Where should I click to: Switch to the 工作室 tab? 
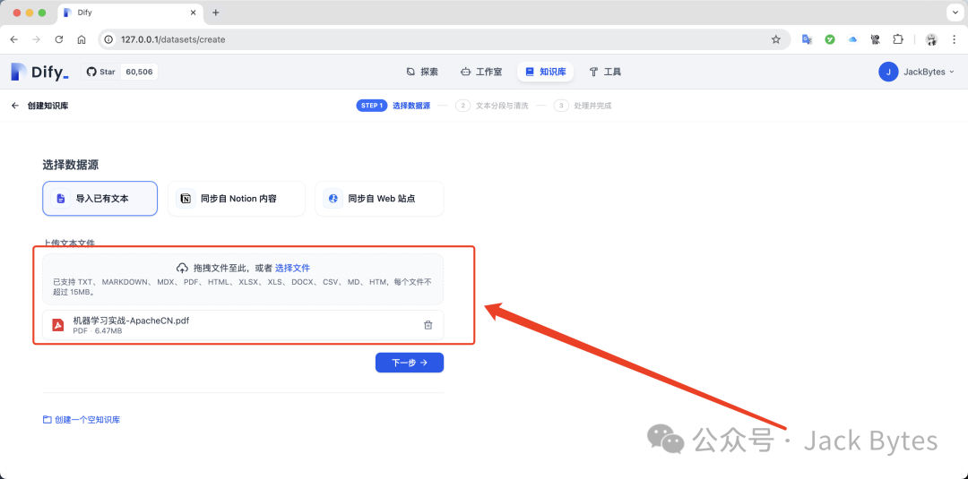click(481, 72)
